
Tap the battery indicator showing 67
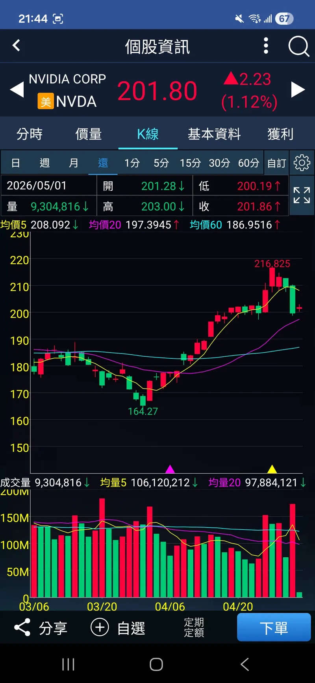284,19
